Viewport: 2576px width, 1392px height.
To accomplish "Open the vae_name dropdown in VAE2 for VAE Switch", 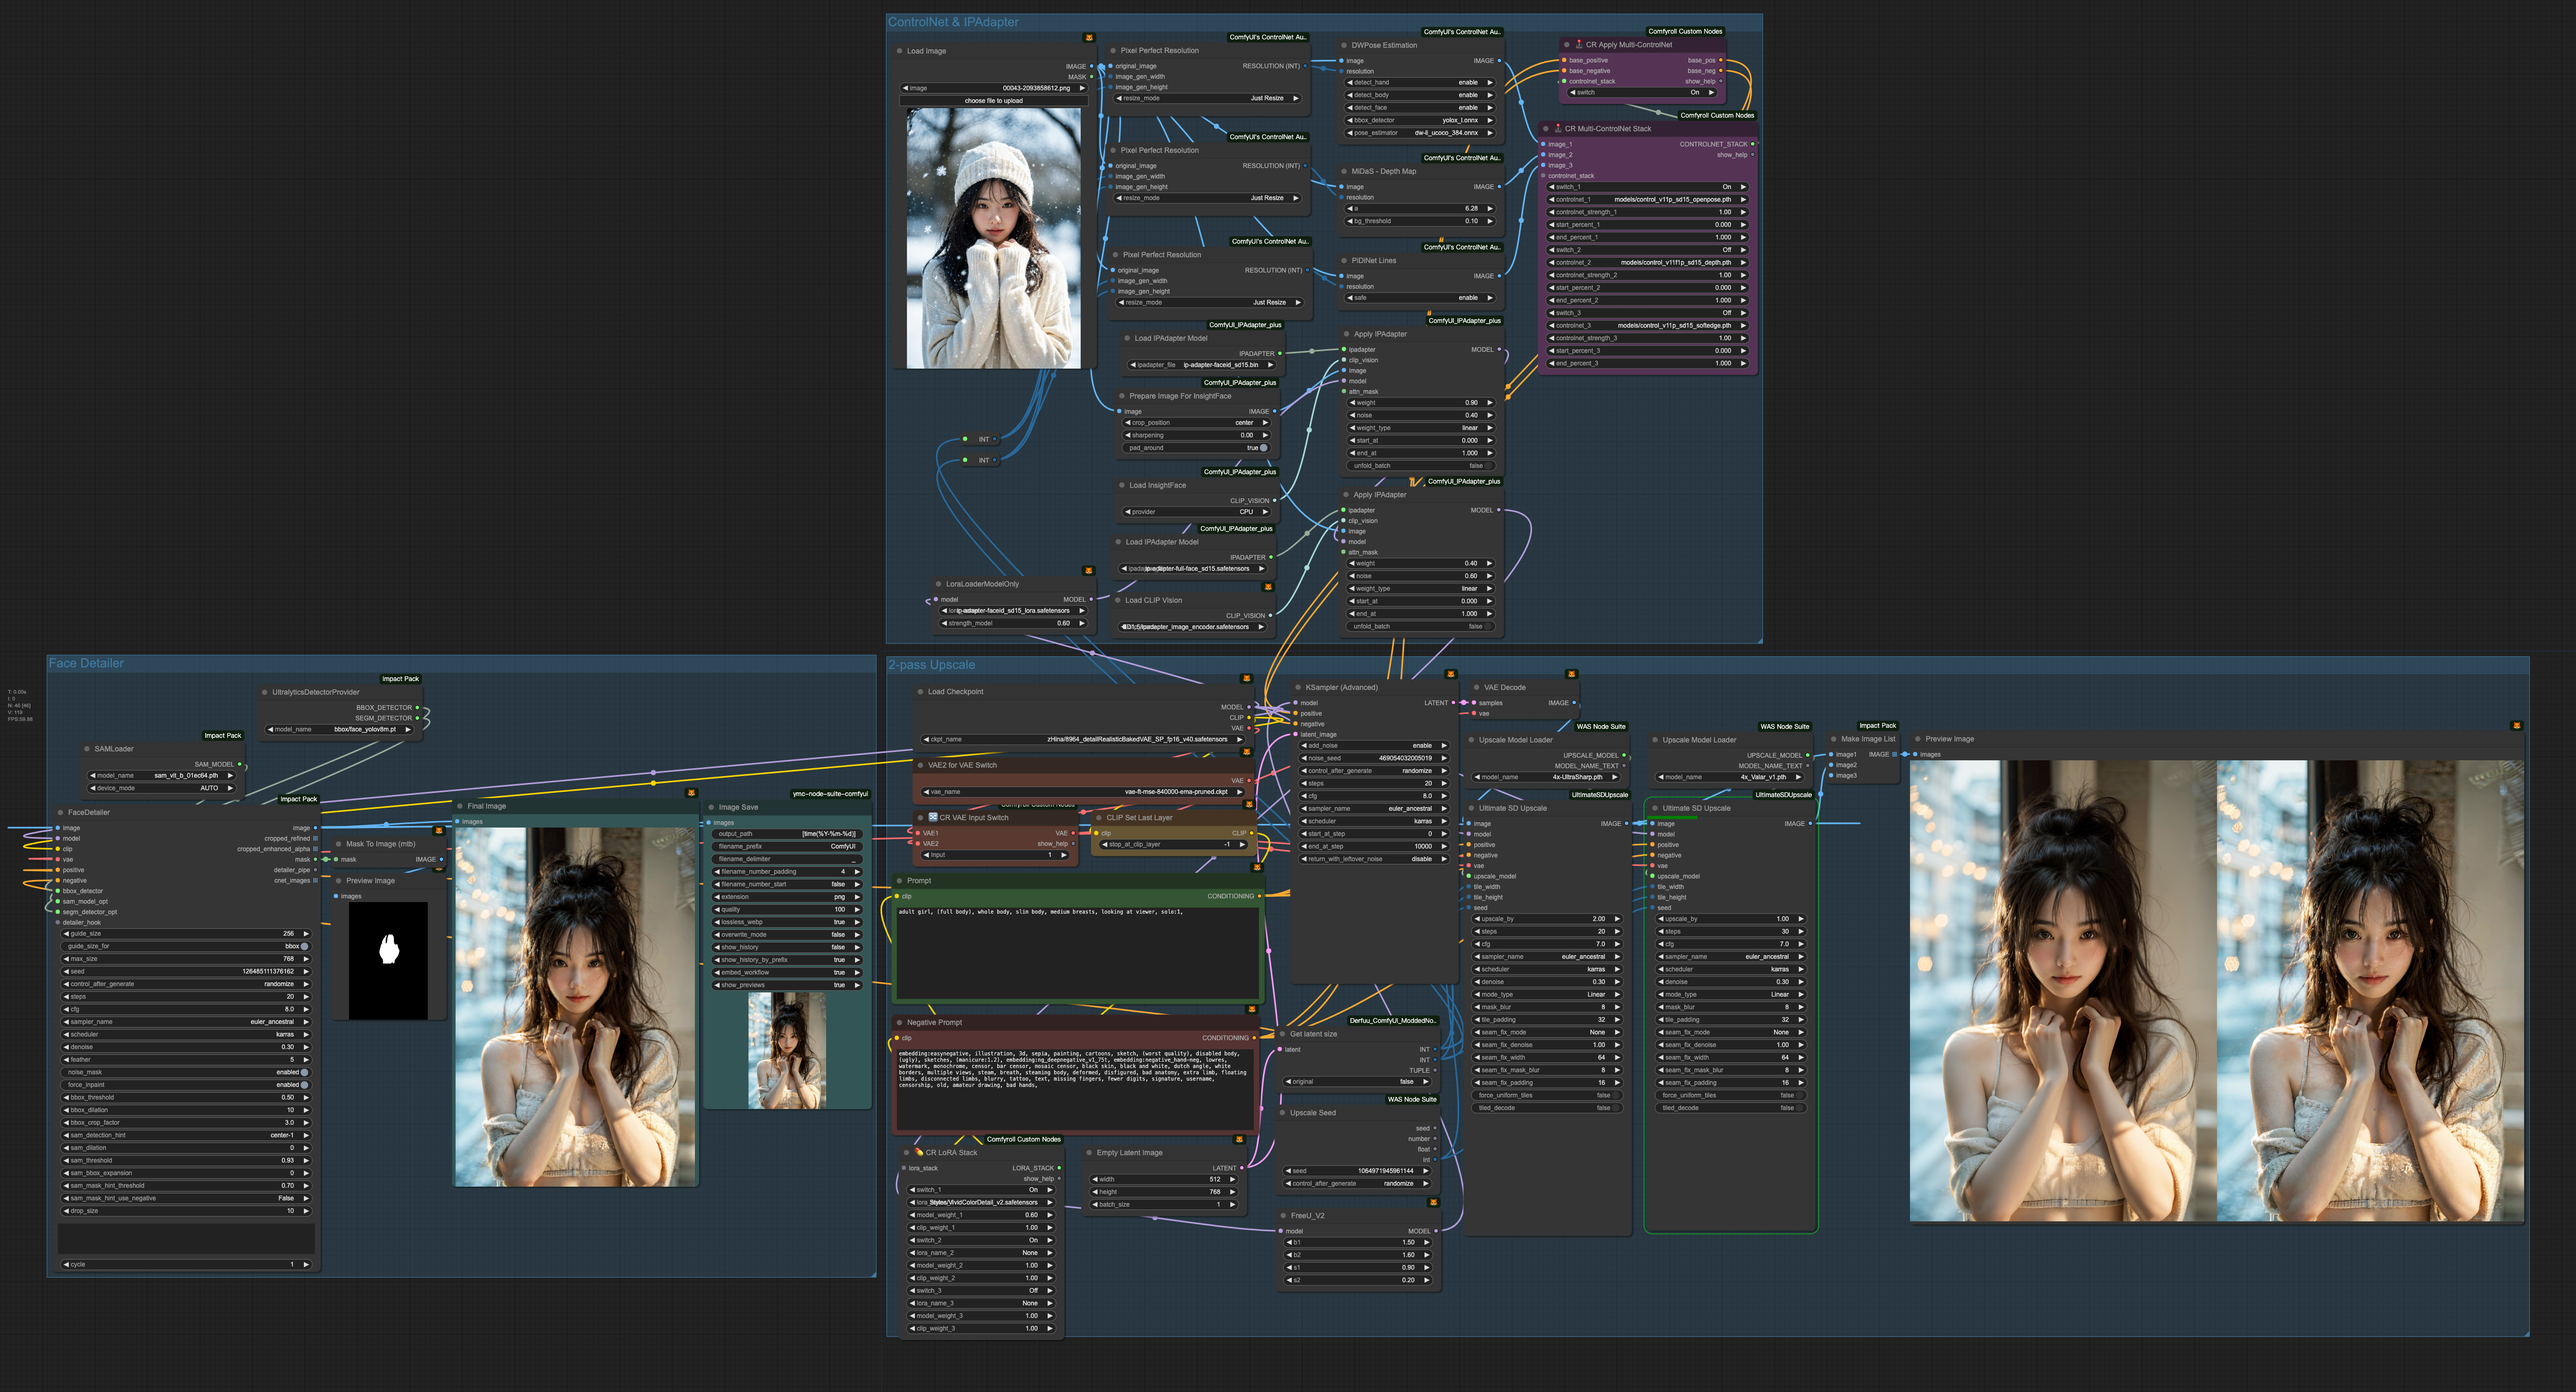I will tap(1083, 792).
